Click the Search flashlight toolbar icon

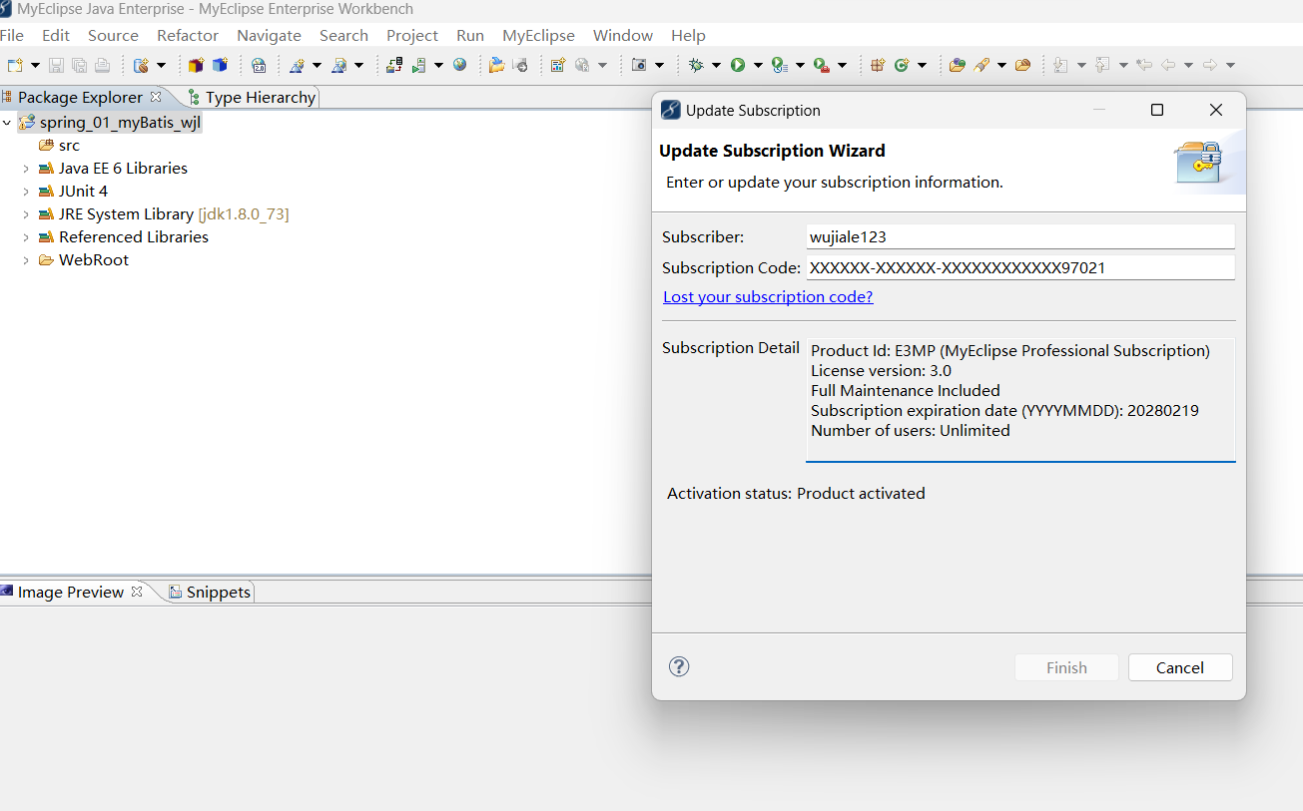[x=981, y=65]
